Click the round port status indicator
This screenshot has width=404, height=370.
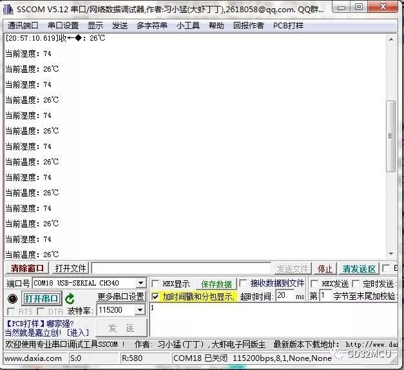tap(12, 298)
